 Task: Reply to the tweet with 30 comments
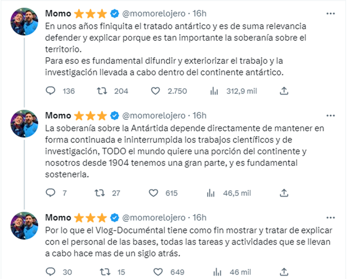(51, 272)
